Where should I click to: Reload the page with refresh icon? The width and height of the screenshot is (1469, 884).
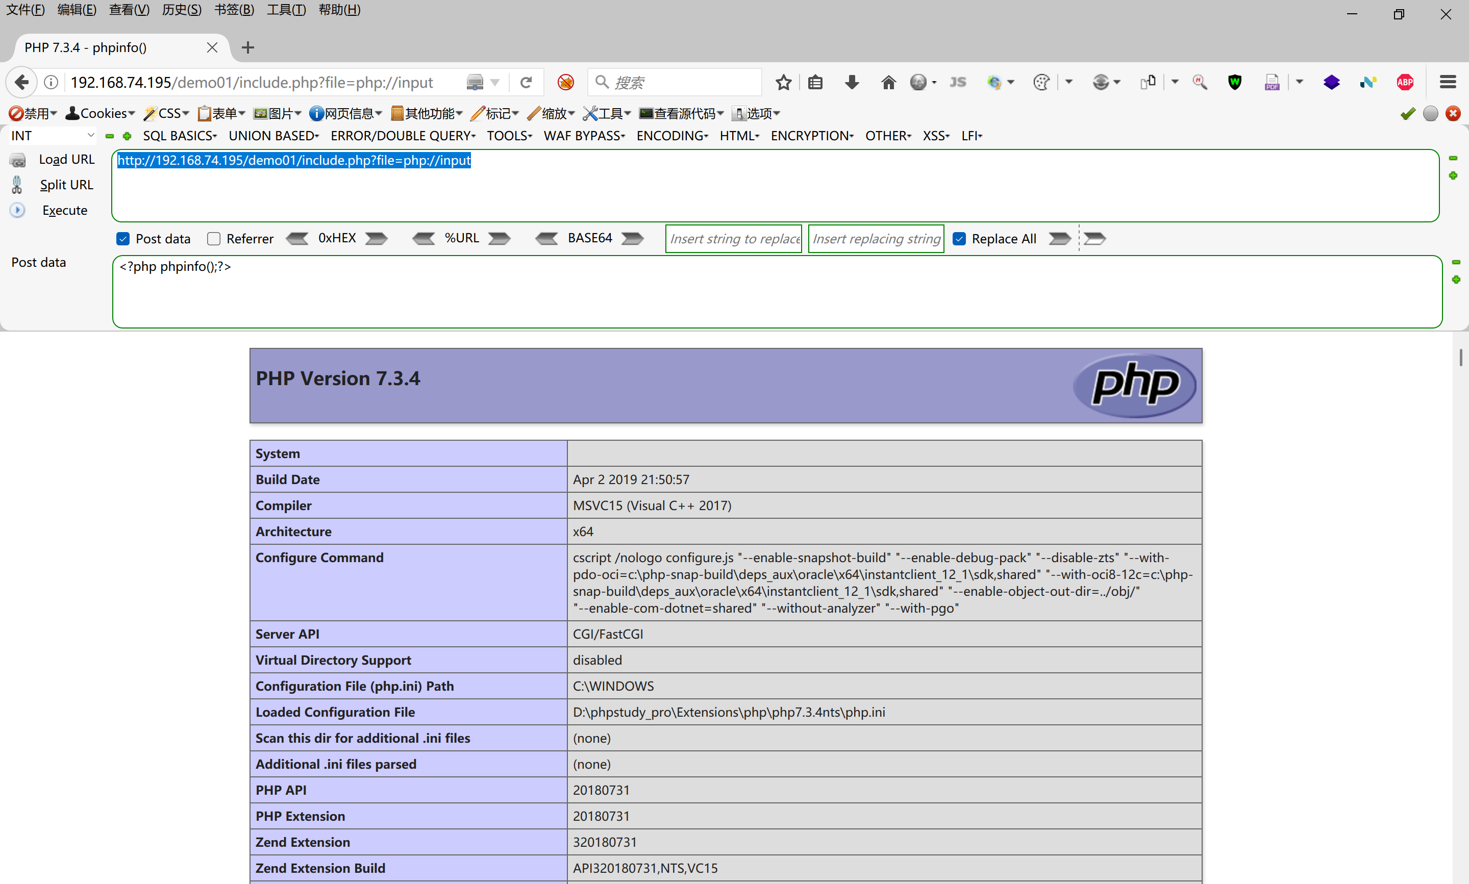coord(526,82)
